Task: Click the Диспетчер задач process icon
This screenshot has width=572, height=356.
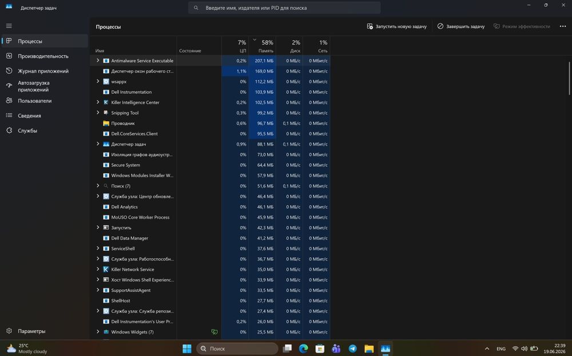Action: click(x=106, y=145)
